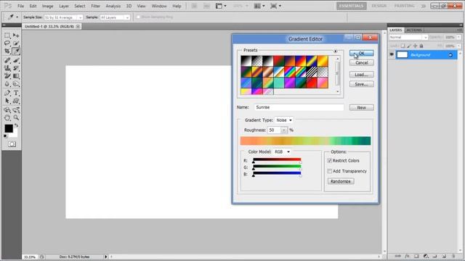The height and width of the screenshot is (261, 465).
Task: Click Cancel in Gradient Editor
Action: [362, 63]
